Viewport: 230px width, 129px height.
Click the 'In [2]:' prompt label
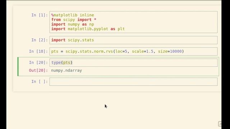(x=40, y=40)
